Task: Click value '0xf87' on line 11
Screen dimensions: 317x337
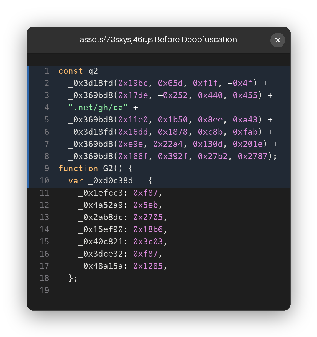Action: pos(145,193)
